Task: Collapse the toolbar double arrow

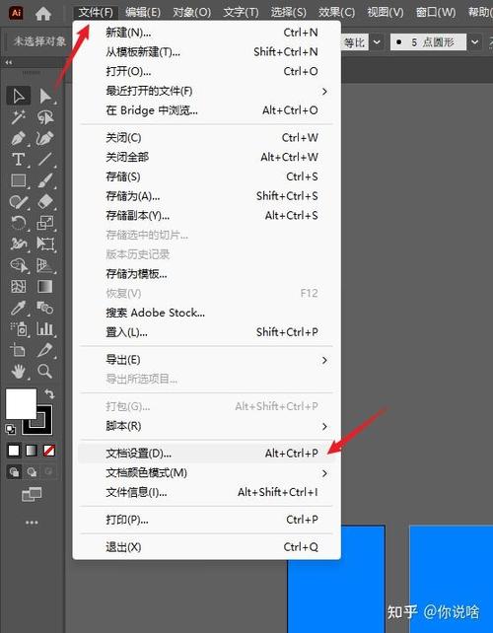Action: coord(8,62)
